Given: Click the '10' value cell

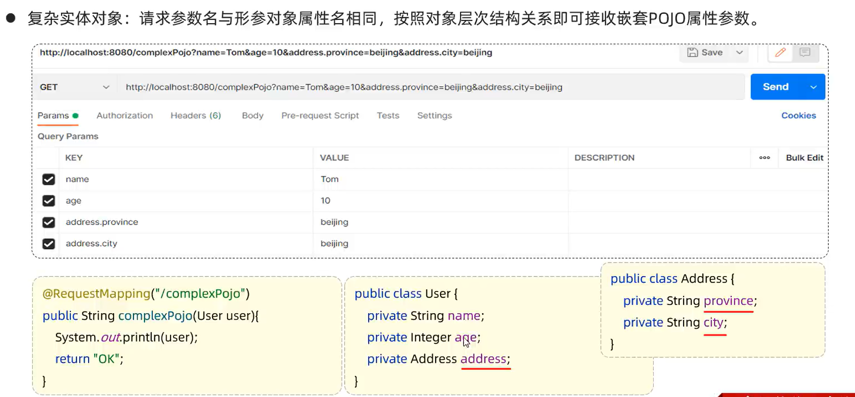Looking at the screenshot, I should tap(441, 201).
